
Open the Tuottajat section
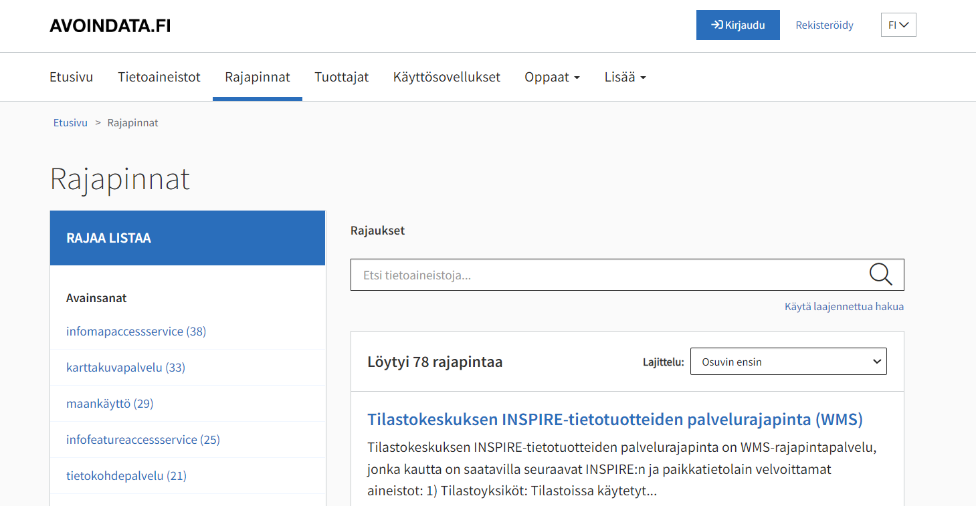coord(341,77)
